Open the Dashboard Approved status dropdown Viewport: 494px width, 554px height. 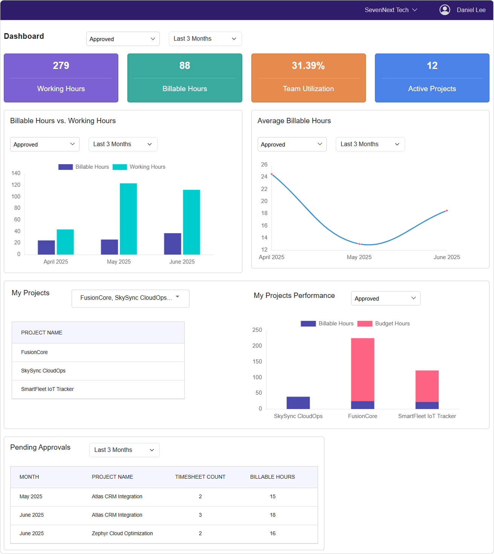123,39
